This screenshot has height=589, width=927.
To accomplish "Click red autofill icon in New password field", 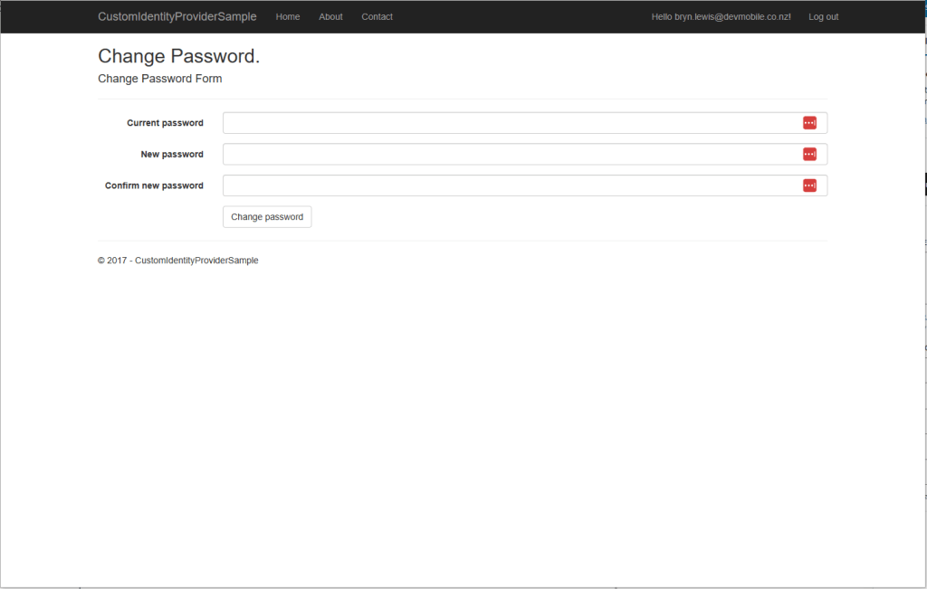I will click(x=809, y=154).
